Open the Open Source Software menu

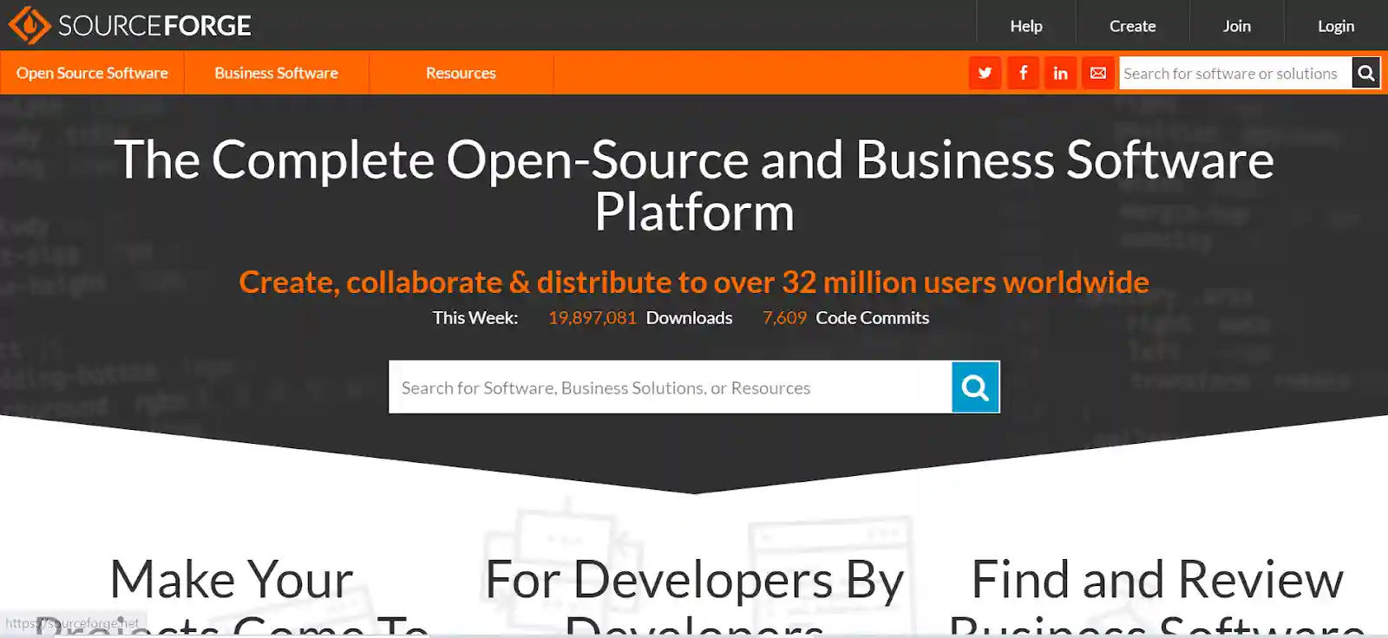(x=92, y=73)
